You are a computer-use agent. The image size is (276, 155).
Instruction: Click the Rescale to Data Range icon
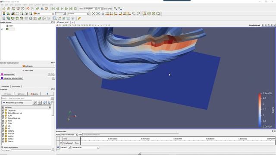click(x=17, y=13)
